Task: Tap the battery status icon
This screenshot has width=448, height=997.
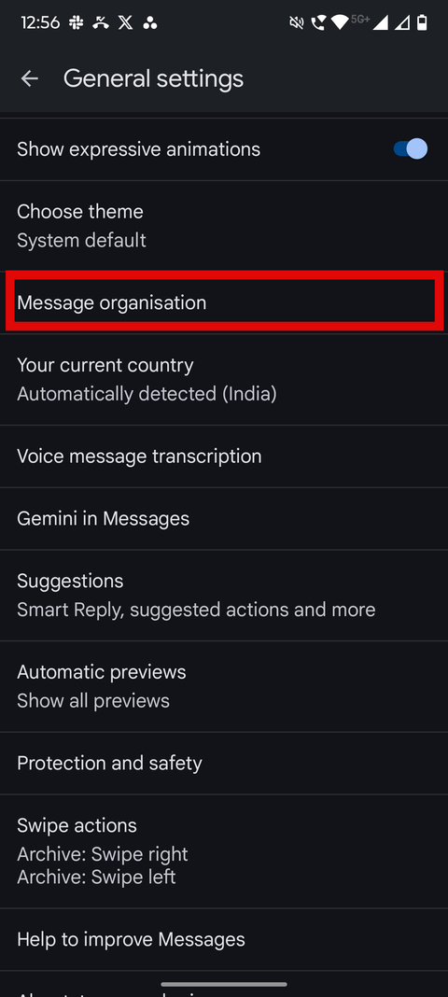Action: pos(422,23)
